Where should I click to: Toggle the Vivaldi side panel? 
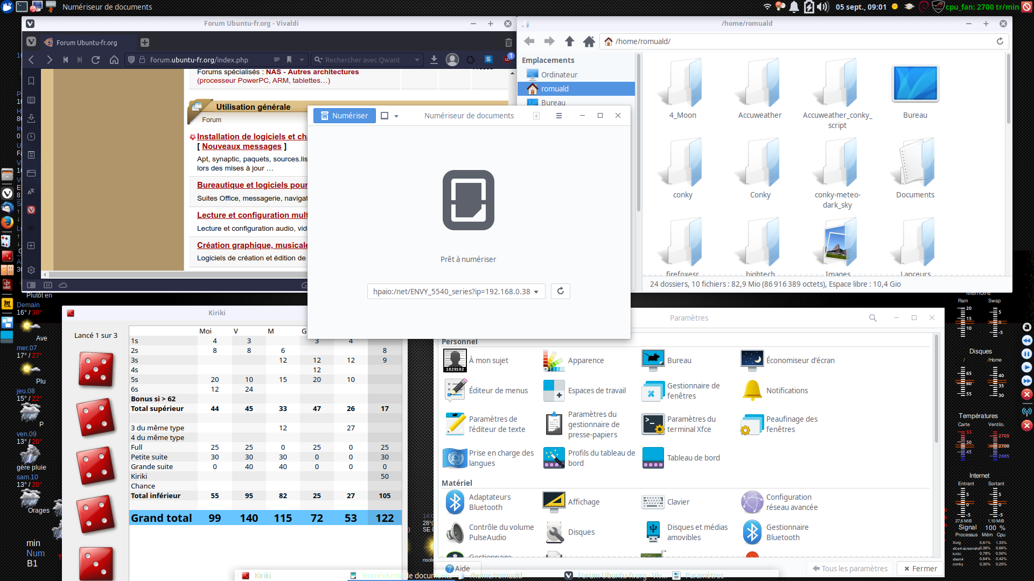click(x=31, y=285)
